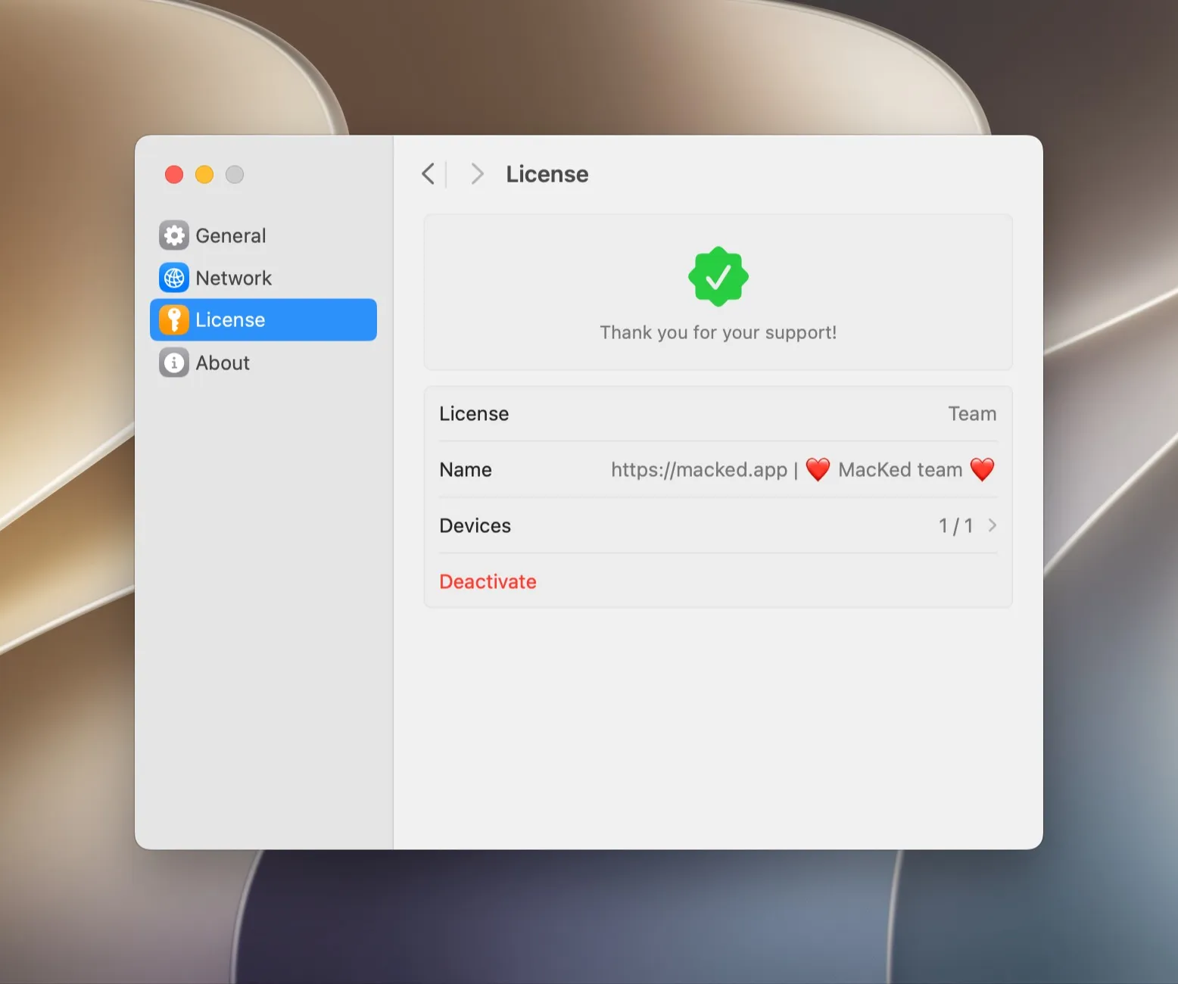Select the License sidebar tab
This screenshot has height=984, width=1178.
click(x=263, y=320)
